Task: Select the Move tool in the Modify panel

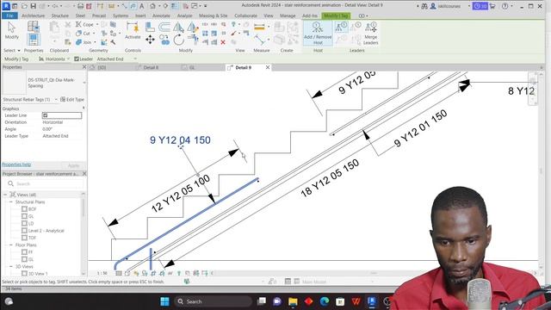Action: (x=150, y=40)
